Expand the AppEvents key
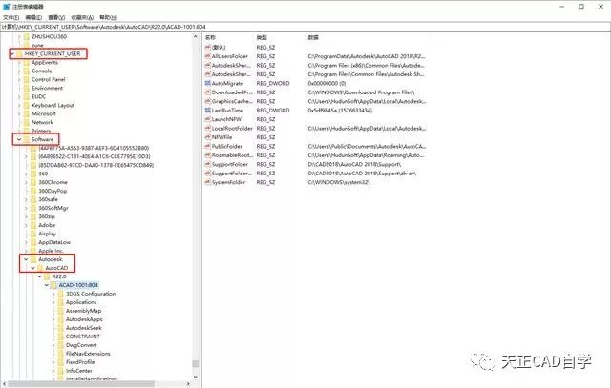 coord(19,62)
